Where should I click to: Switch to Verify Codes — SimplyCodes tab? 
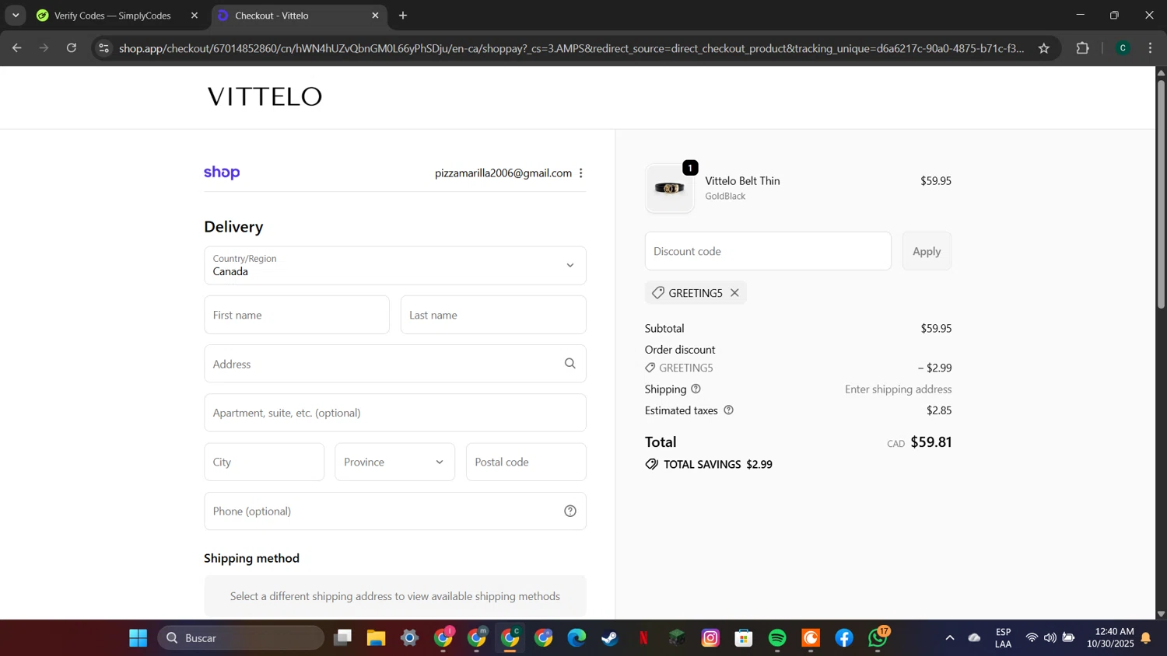(x=113, y=16)
